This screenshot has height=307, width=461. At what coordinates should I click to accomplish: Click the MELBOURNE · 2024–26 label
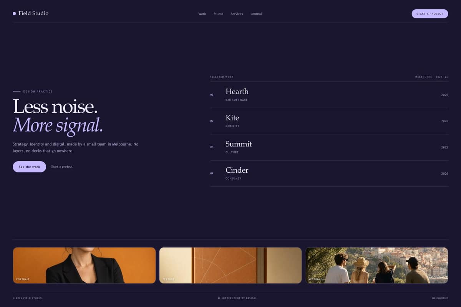(431, 77)
